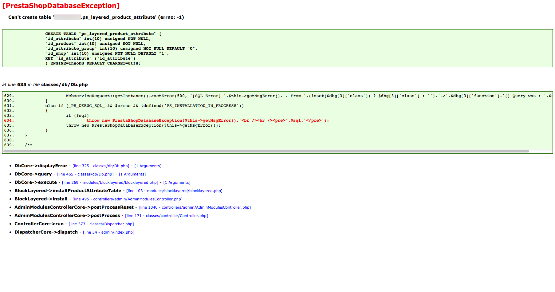Open the 'line 171 - classes/controller/Controller.php' link
The image size is (555, 292).
(x=167, y=216)
